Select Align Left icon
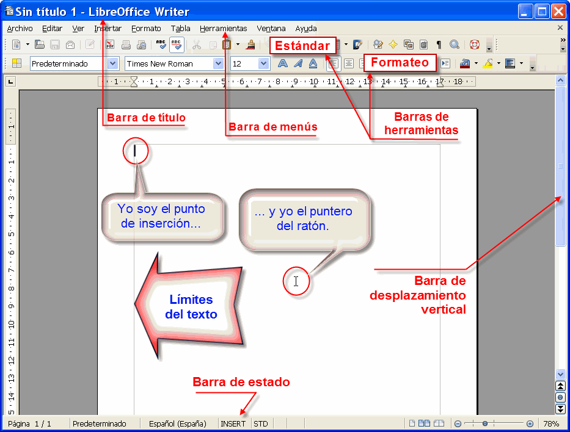Screen dimensions: 570x432 pos(334,64)
